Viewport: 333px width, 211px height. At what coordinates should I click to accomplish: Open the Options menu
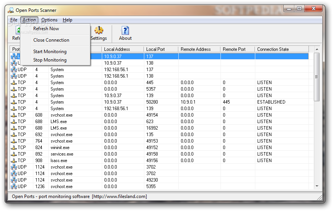(x=49, y=20)
